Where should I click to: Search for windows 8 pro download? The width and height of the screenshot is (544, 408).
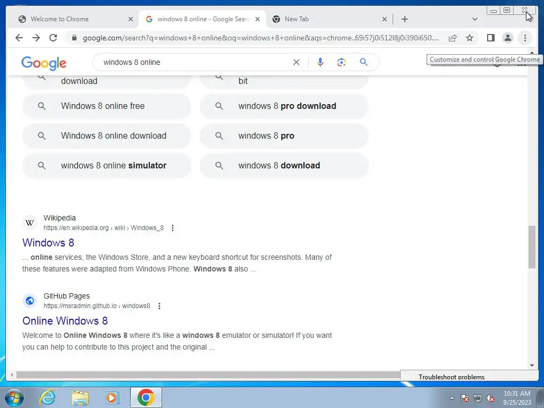click(x=284, y=106)
